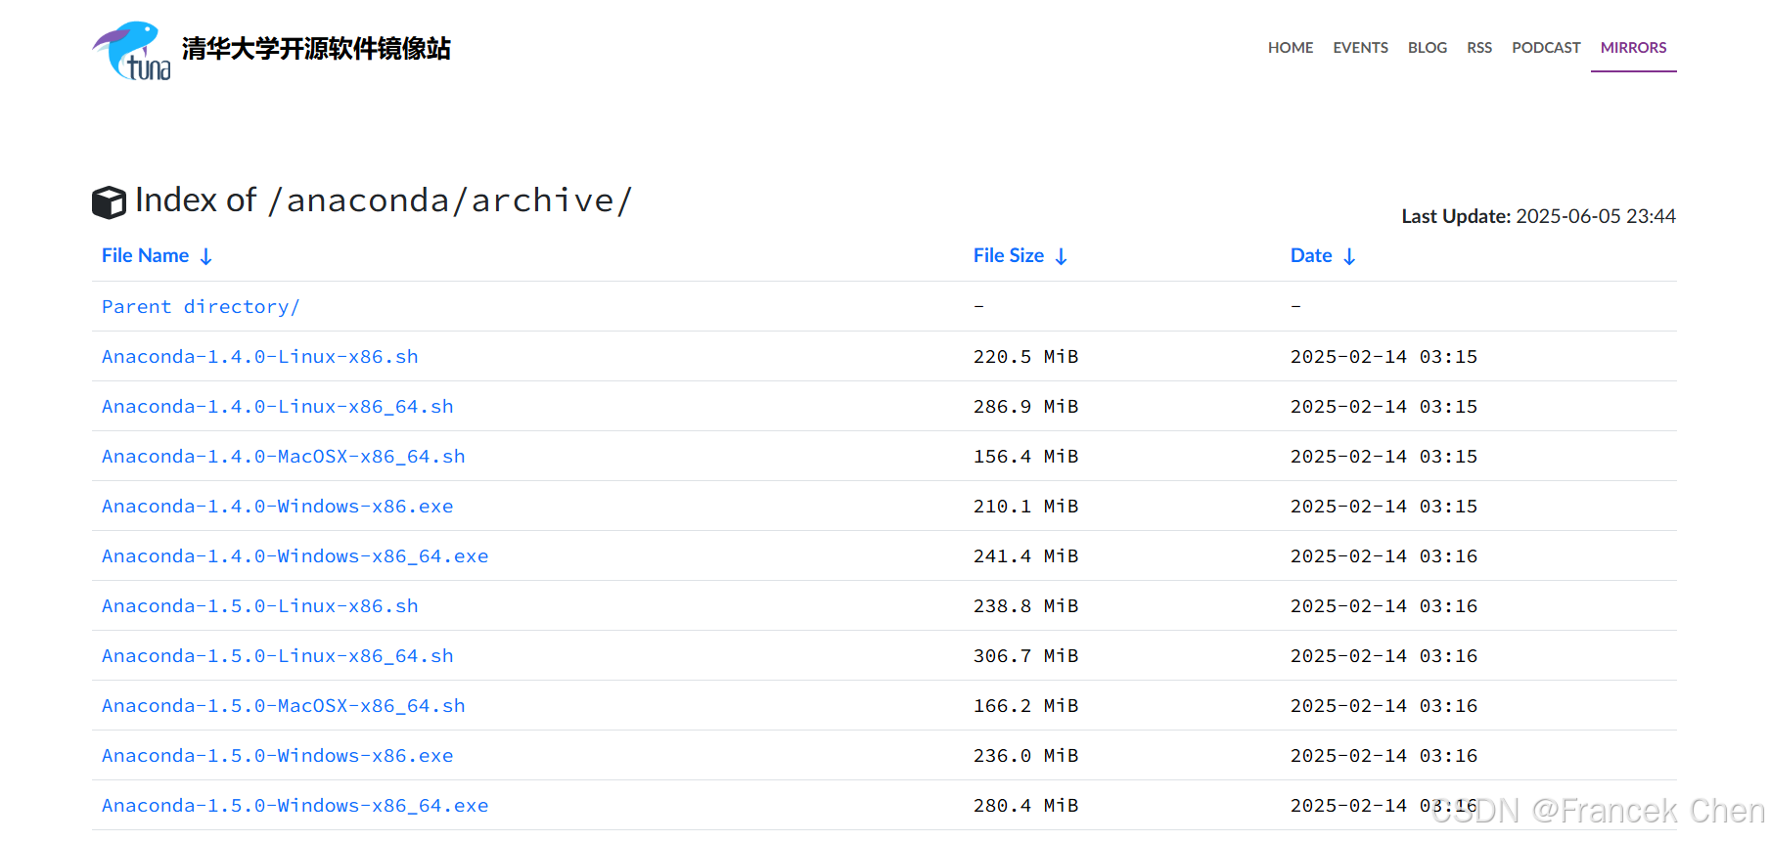The height and width of the screenshot is (842, 1769).
Task: Click the 286.9 MiB file size
Action: point(1025,407)
